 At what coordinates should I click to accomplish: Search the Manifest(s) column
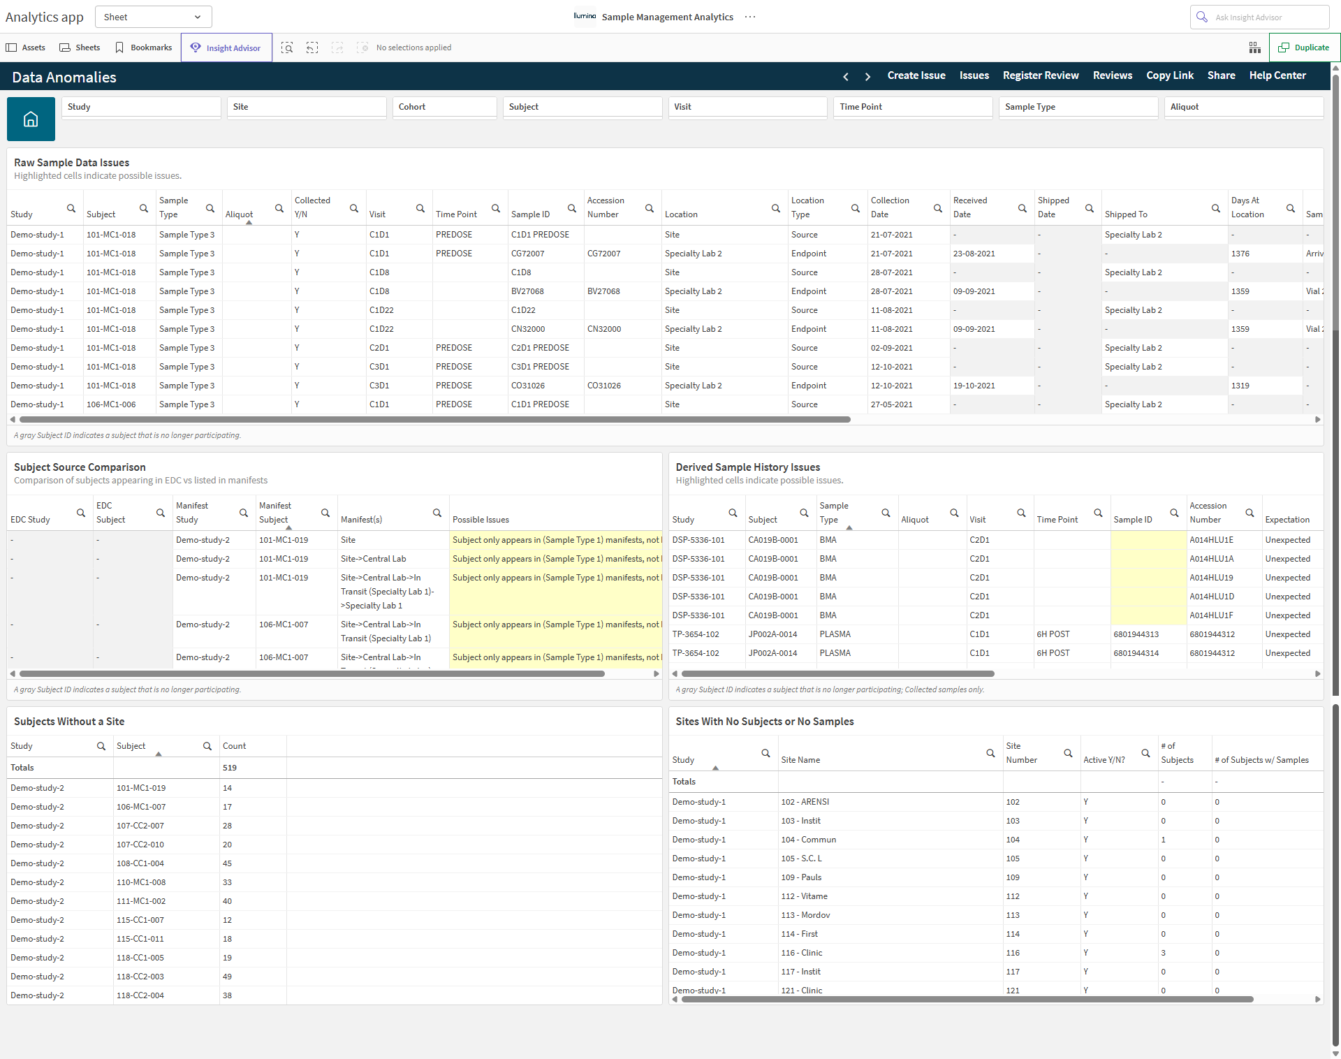pos(437,513)
